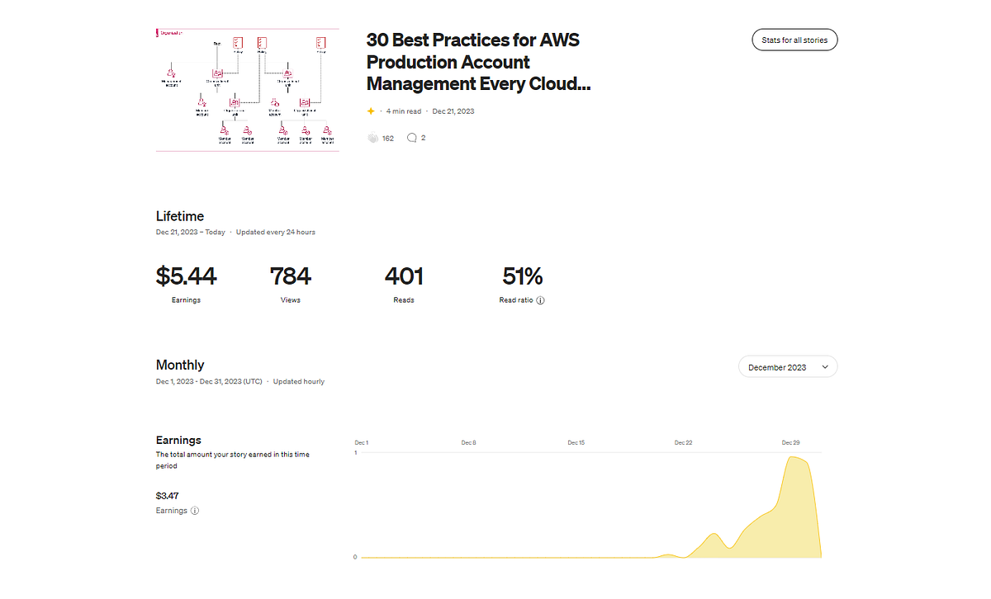Open the comments bubble icon
The height and width of the screenshot is (599, 991).
pos(412,138)
